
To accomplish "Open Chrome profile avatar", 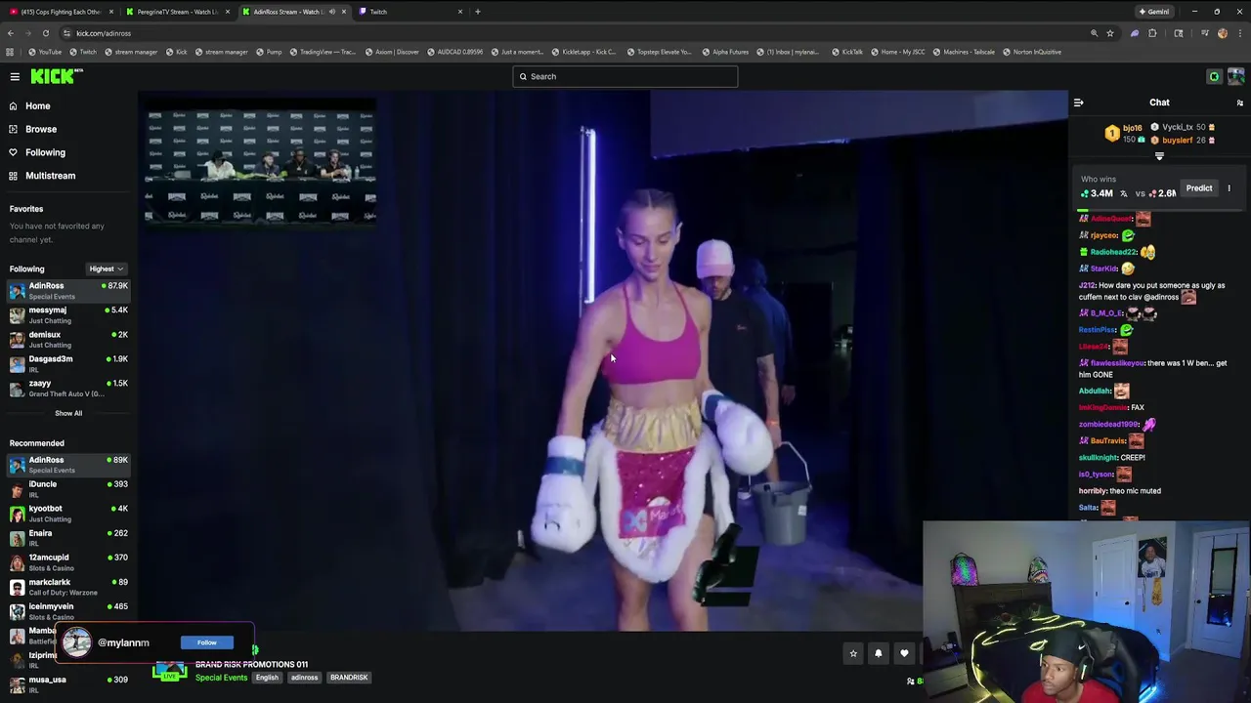I will pos(1222,33).
